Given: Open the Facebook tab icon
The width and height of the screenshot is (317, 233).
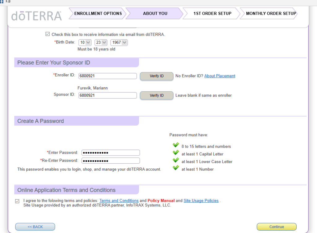Looking at the screenshot, I should click(2, 2).
